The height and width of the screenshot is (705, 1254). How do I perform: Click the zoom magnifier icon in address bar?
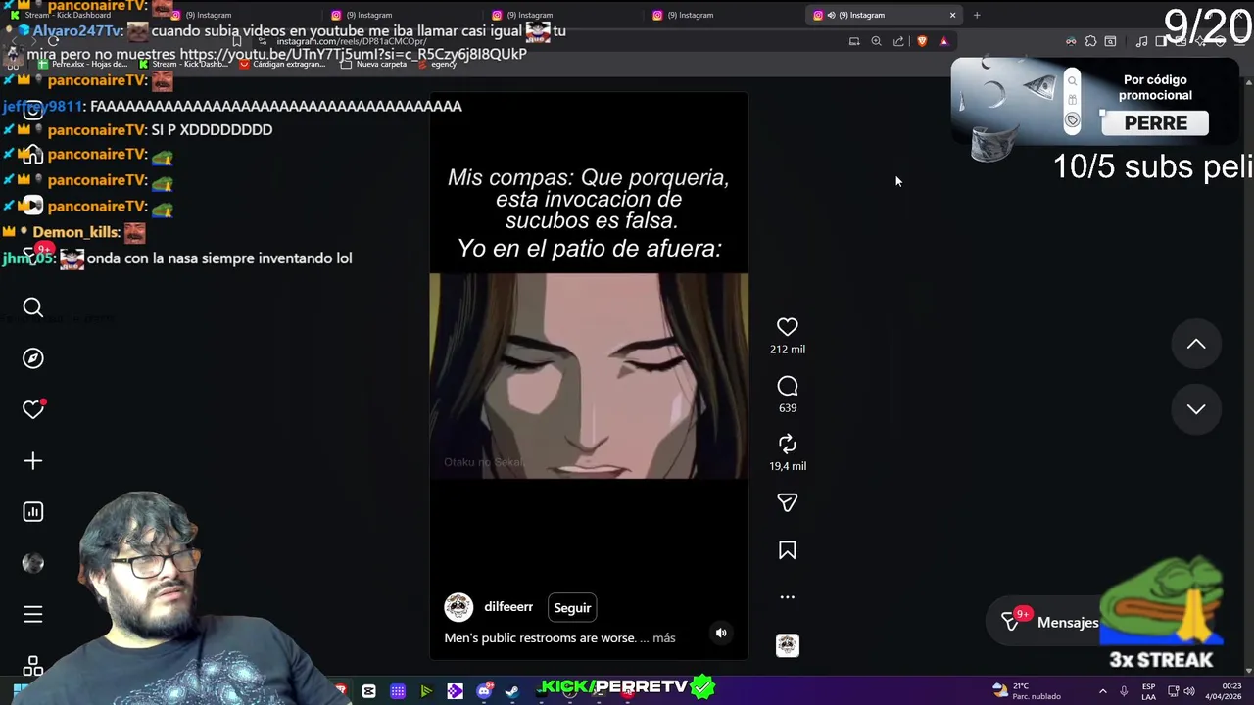click(877, 41)
